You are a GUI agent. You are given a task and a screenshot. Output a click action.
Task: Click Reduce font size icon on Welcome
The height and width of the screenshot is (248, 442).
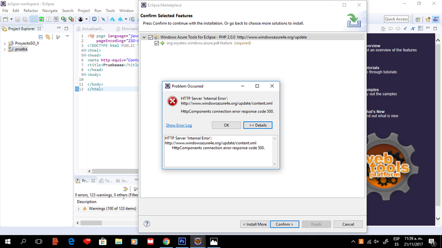pyautogui.click(x=405, y=28)
